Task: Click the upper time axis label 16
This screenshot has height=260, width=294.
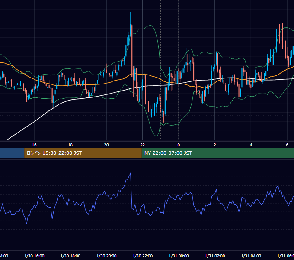Action: 34,145
